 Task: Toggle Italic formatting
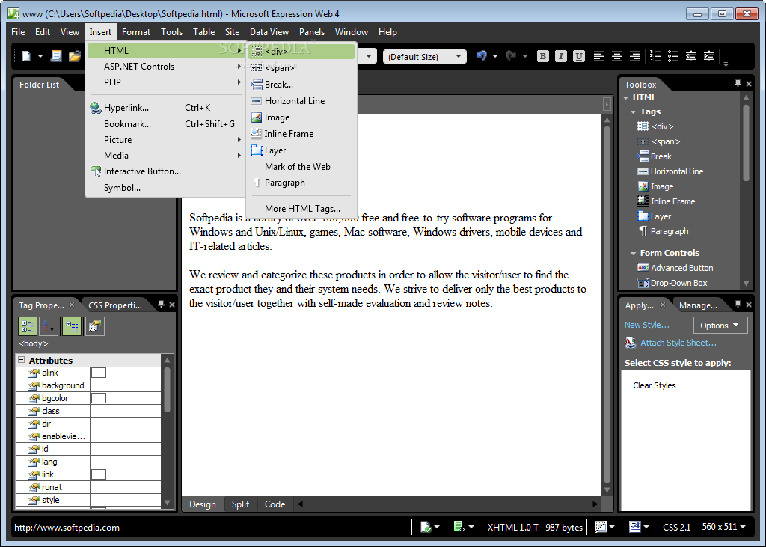point(561,56)
